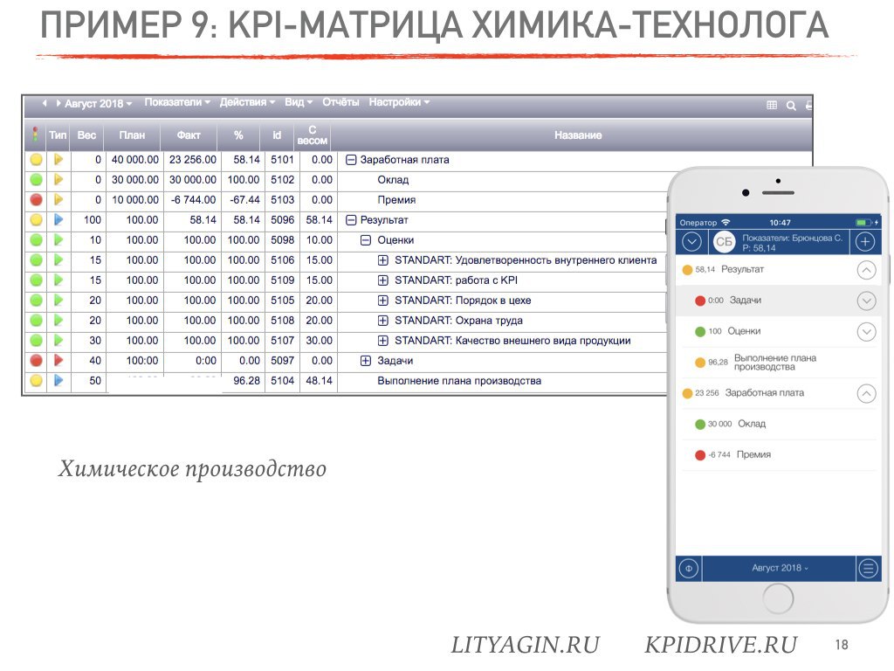The height and width of the screenshot is (671, 894).
Task: Click the Название column header
Action: click(577, 135)
